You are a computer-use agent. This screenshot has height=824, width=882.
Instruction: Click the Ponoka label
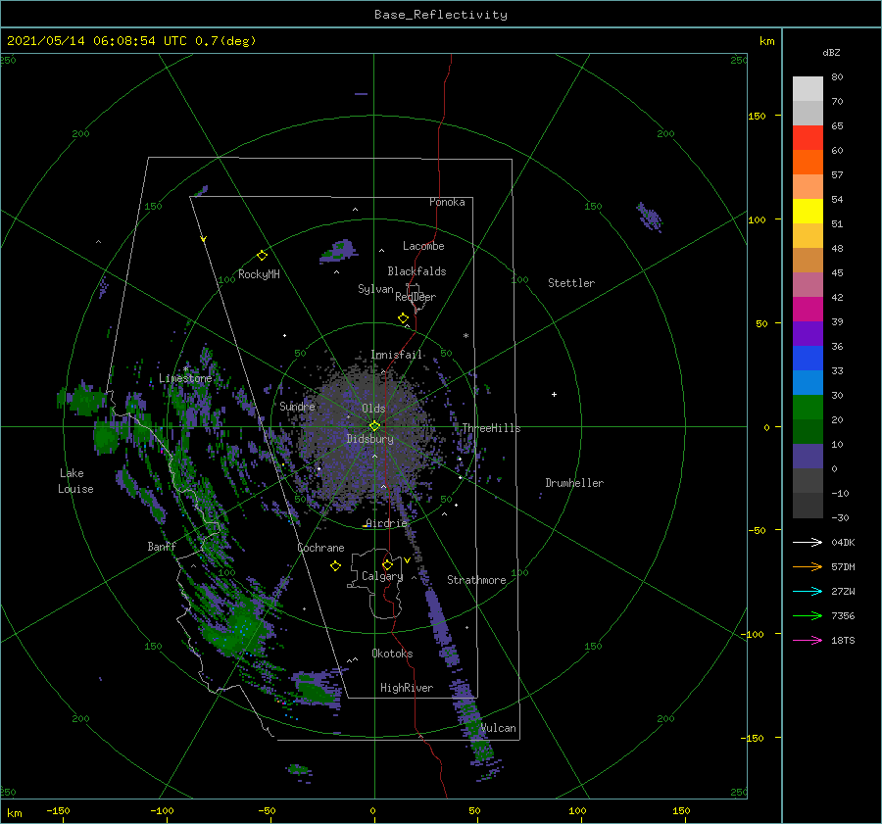(447, 202)
